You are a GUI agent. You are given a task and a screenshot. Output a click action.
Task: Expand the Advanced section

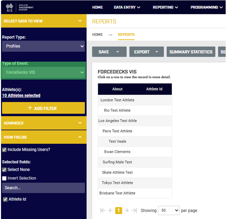coord(44,123)
